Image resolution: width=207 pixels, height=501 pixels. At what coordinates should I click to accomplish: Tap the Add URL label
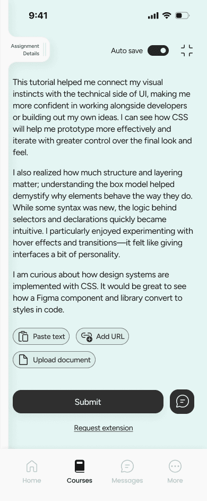(x=110, y=336)
